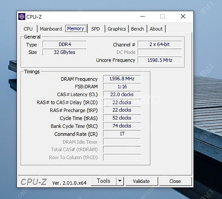Viewport: 222px width, 199px height.
Task: Click the Uncore Frequency label
Action: pos(115,60)
